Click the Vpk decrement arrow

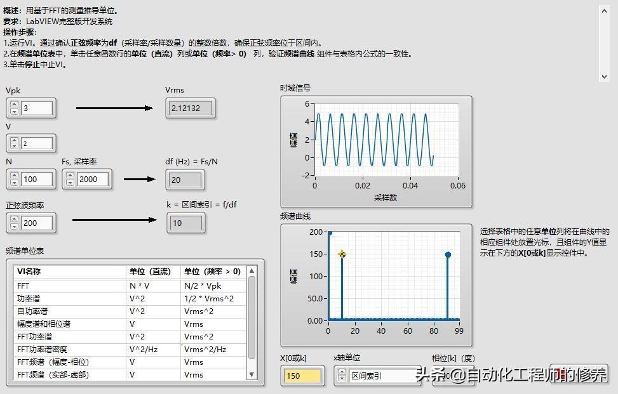click(15, 112)
